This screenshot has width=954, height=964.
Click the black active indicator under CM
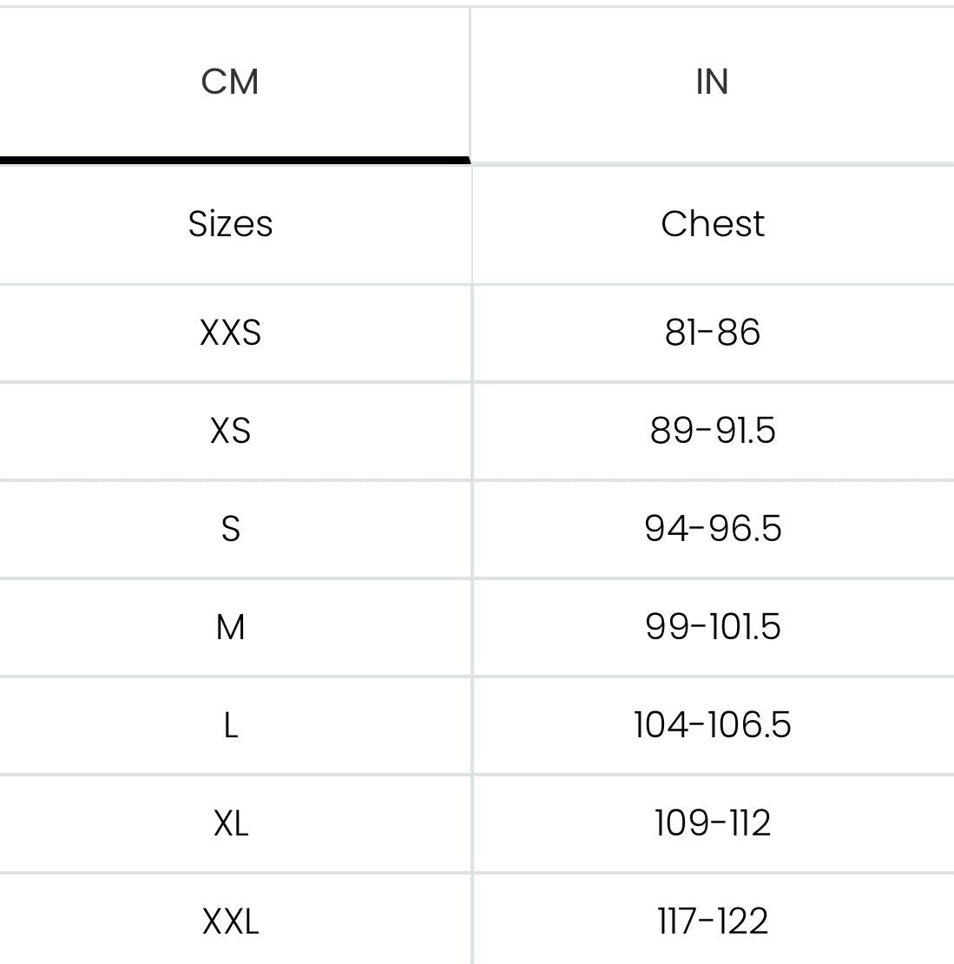234,161
